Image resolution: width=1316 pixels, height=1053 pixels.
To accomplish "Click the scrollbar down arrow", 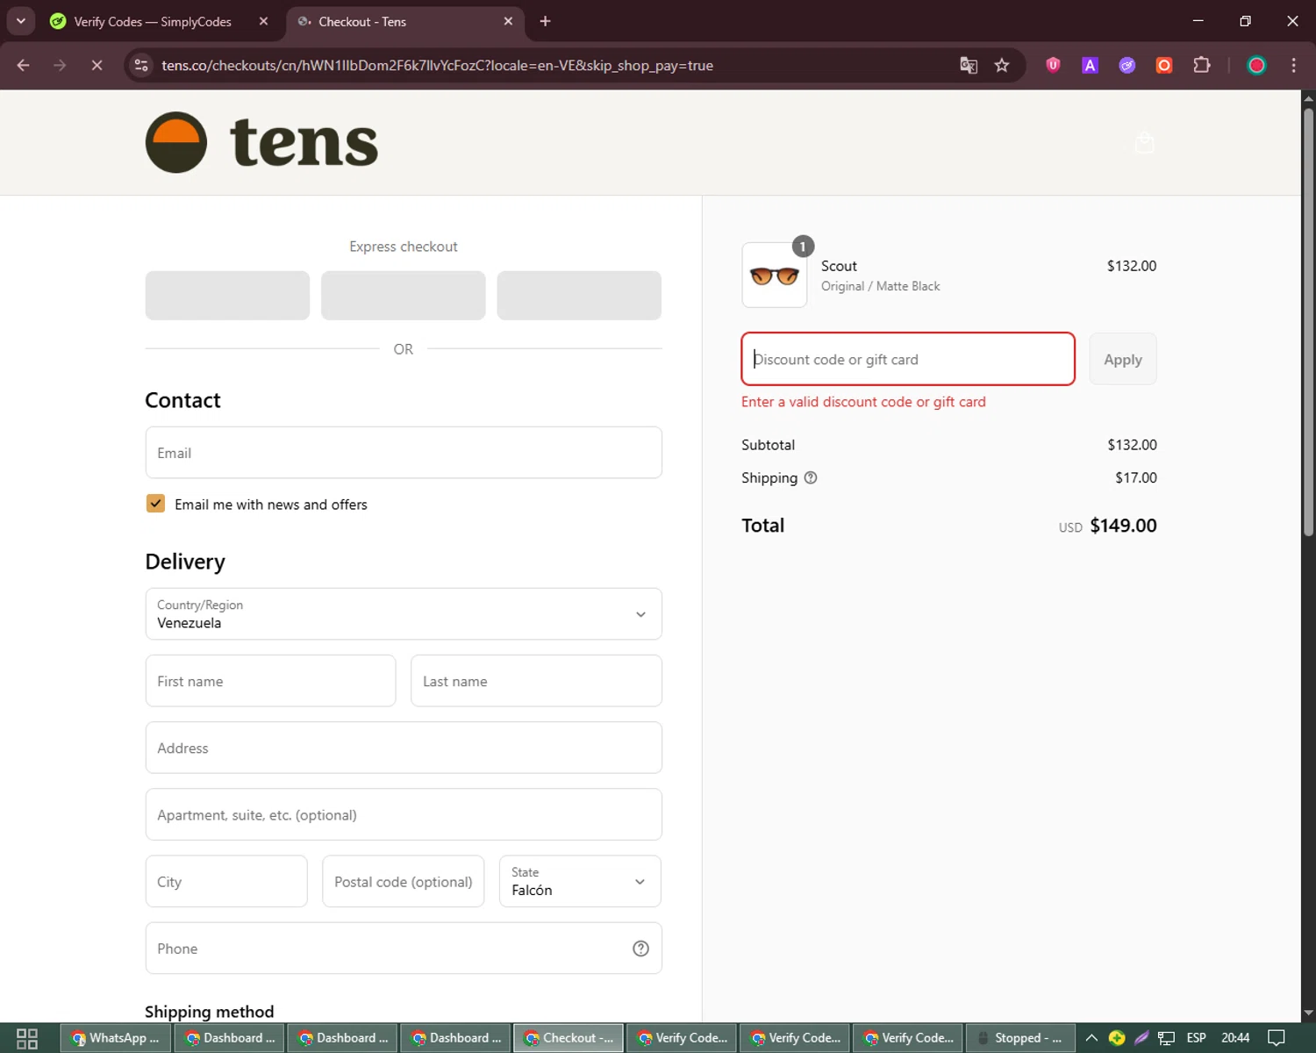I will click(1308, 1014).
